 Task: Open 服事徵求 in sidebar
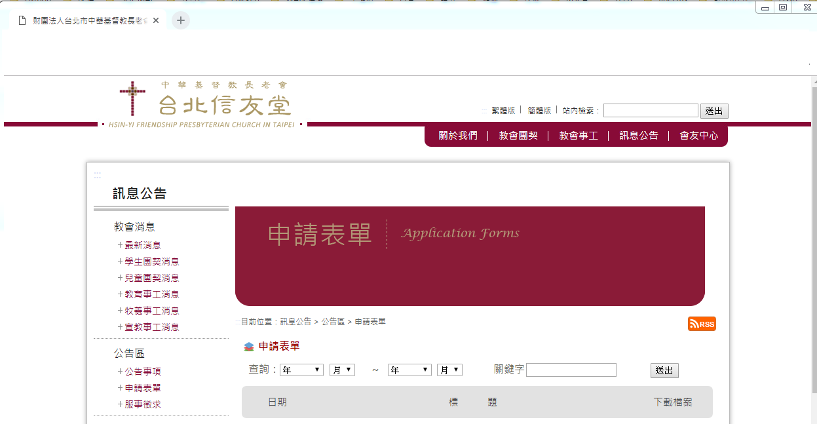[x=143, y=404]
